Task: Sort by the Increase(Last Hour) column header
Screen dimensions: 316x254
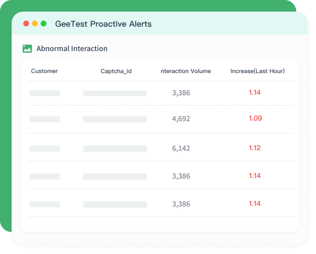Action: point(257,71)
